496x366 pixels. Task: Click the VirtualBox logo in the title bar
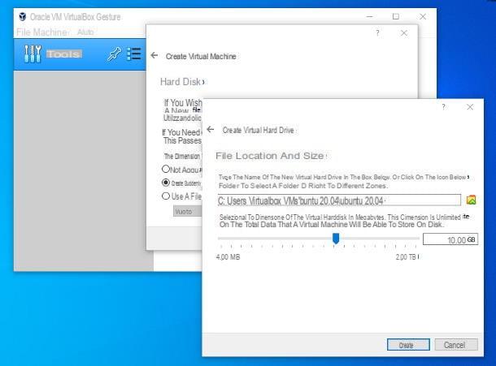pos(22,17)
